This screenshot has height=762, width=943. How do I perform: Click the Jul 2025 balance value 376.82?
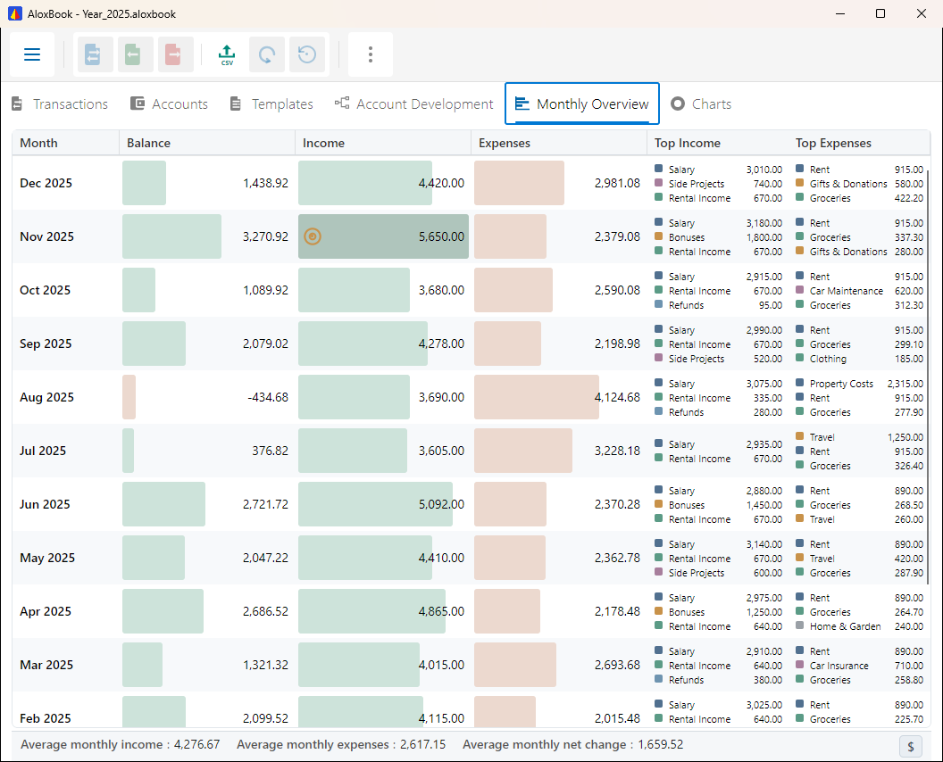[x=270, y=451]
